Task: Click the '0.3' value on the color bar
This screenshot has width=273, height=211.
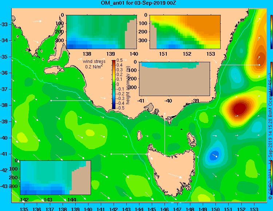Action: pyautogui.click(x=119, y=70)
